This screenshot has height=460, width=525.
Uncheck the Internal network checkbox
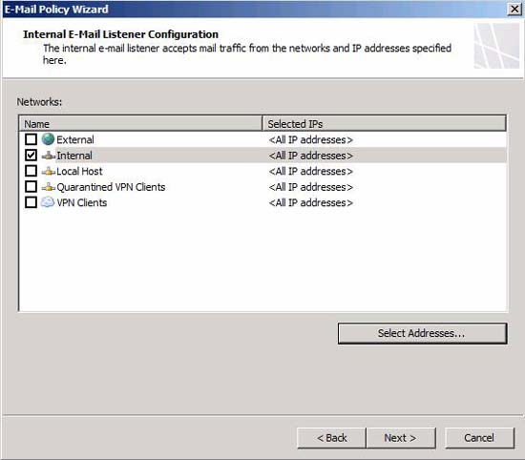click(x=31, y=155)
